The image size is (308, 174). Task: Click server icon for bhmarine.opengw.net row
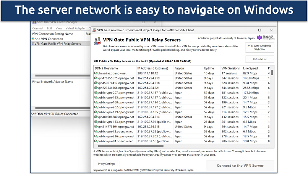(96, 73)
